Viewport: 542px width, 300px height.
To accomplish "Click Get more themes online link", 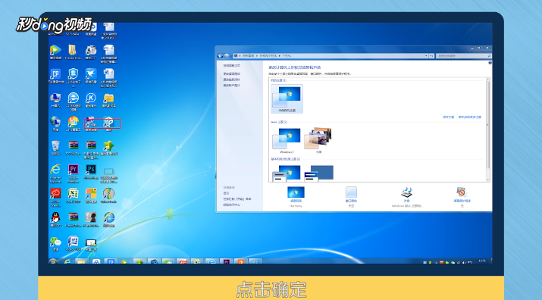I will (470, 117).
